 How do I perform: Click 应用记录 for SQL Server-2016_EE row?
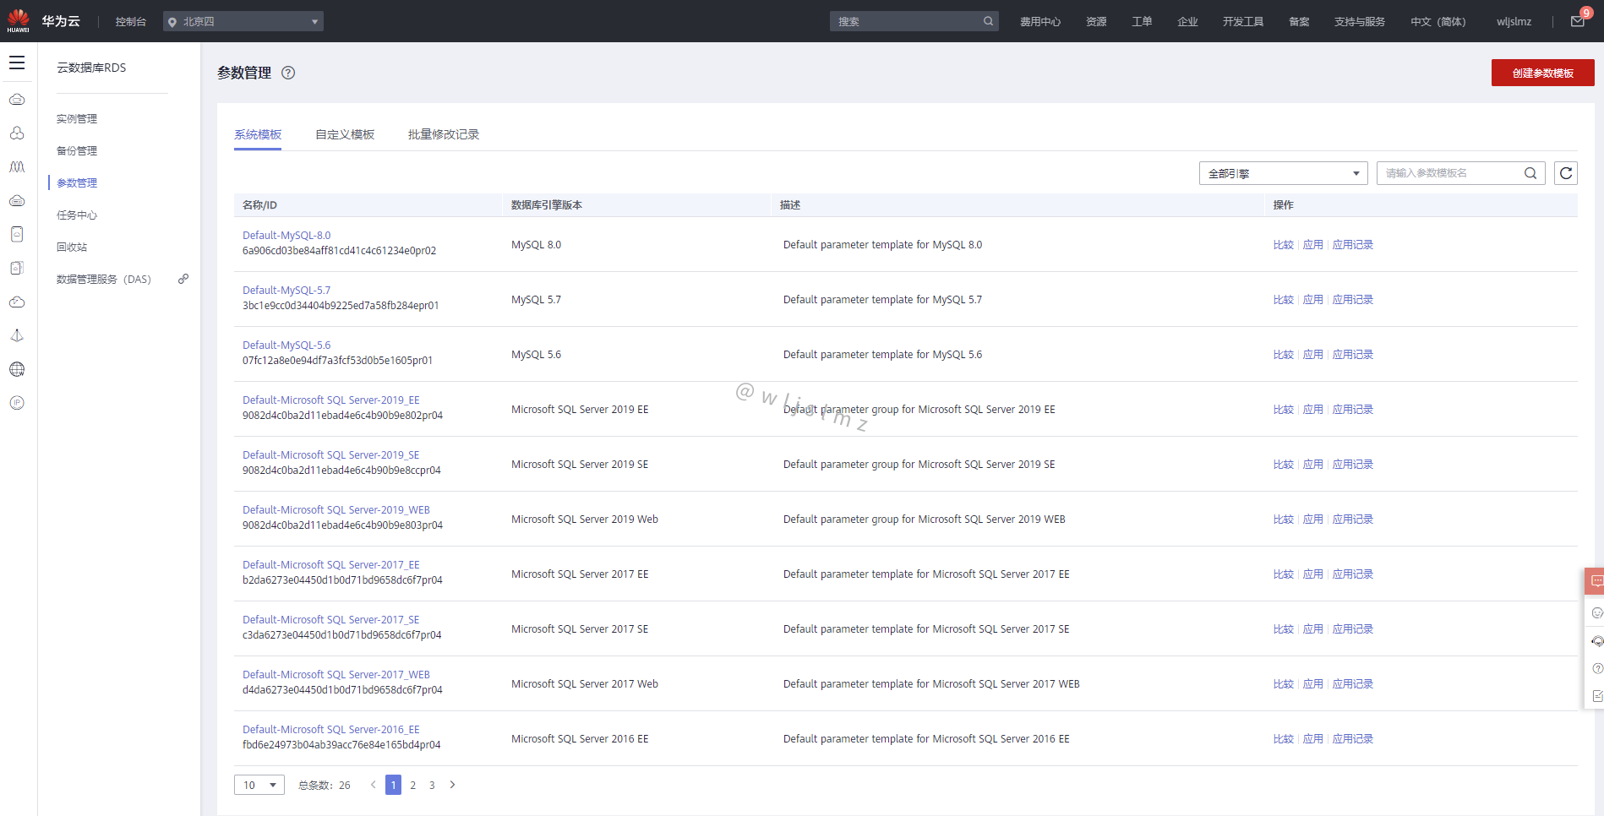[1352, 739]
